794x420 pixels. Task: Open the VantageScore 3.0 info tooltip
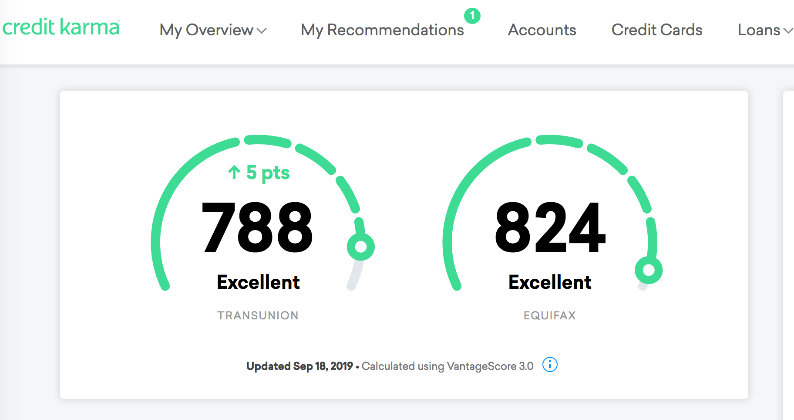pyautogui.click(x=550, y=365)
